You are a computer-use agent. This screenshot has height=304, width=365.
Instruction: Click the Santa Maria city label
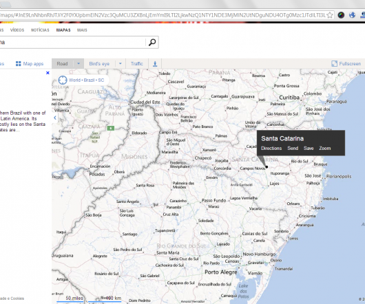click(168, 252)
